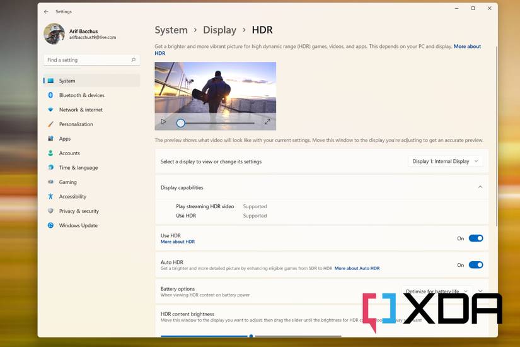Disable the Auto HDR switch

475,265
